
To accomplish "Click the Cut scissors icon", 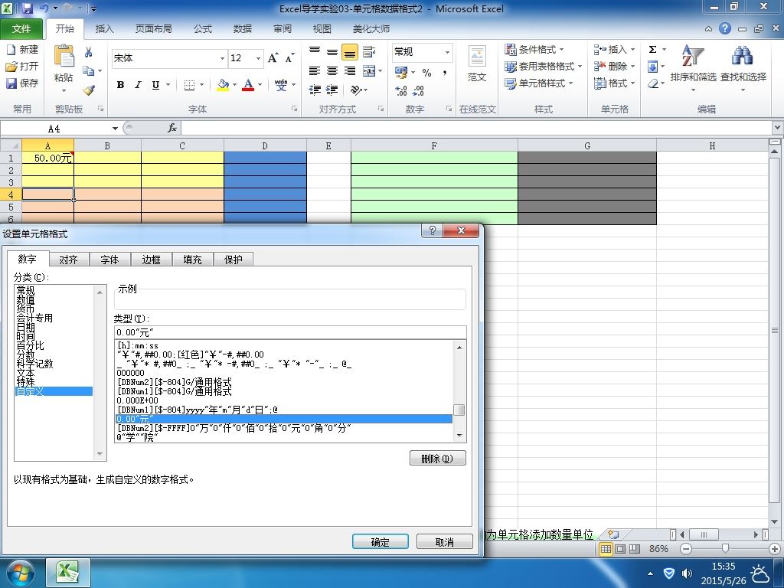I will 89,52.
